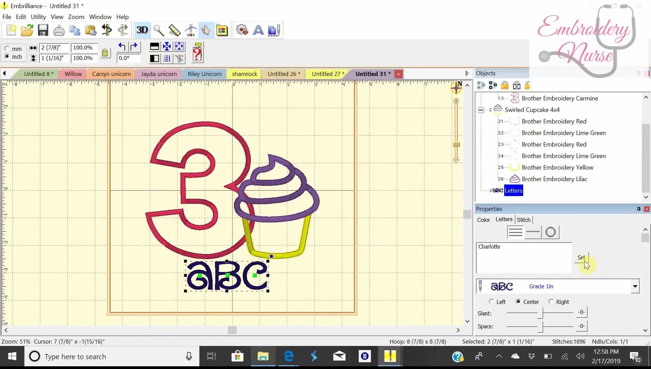The height and width of the screenshot is (369, 651).
Task: Click the help question mark icon
Action: 197,52
